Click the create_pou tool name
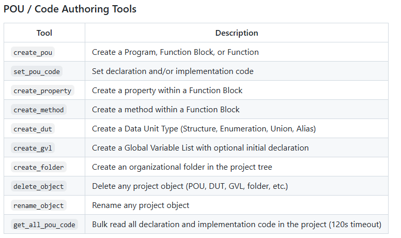401x238 pixels. [x=33, y=52]
